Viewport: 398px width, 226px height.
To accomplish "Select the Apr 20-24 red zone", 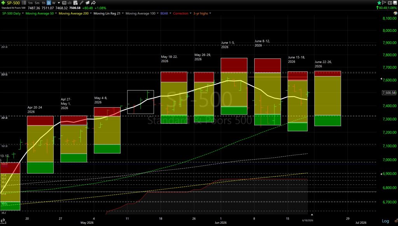I will coord(40,121).
